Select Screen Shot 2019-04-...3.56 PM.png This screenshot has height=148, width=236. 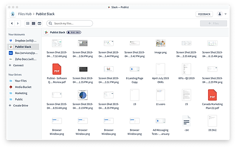click(x=83, y=49)
